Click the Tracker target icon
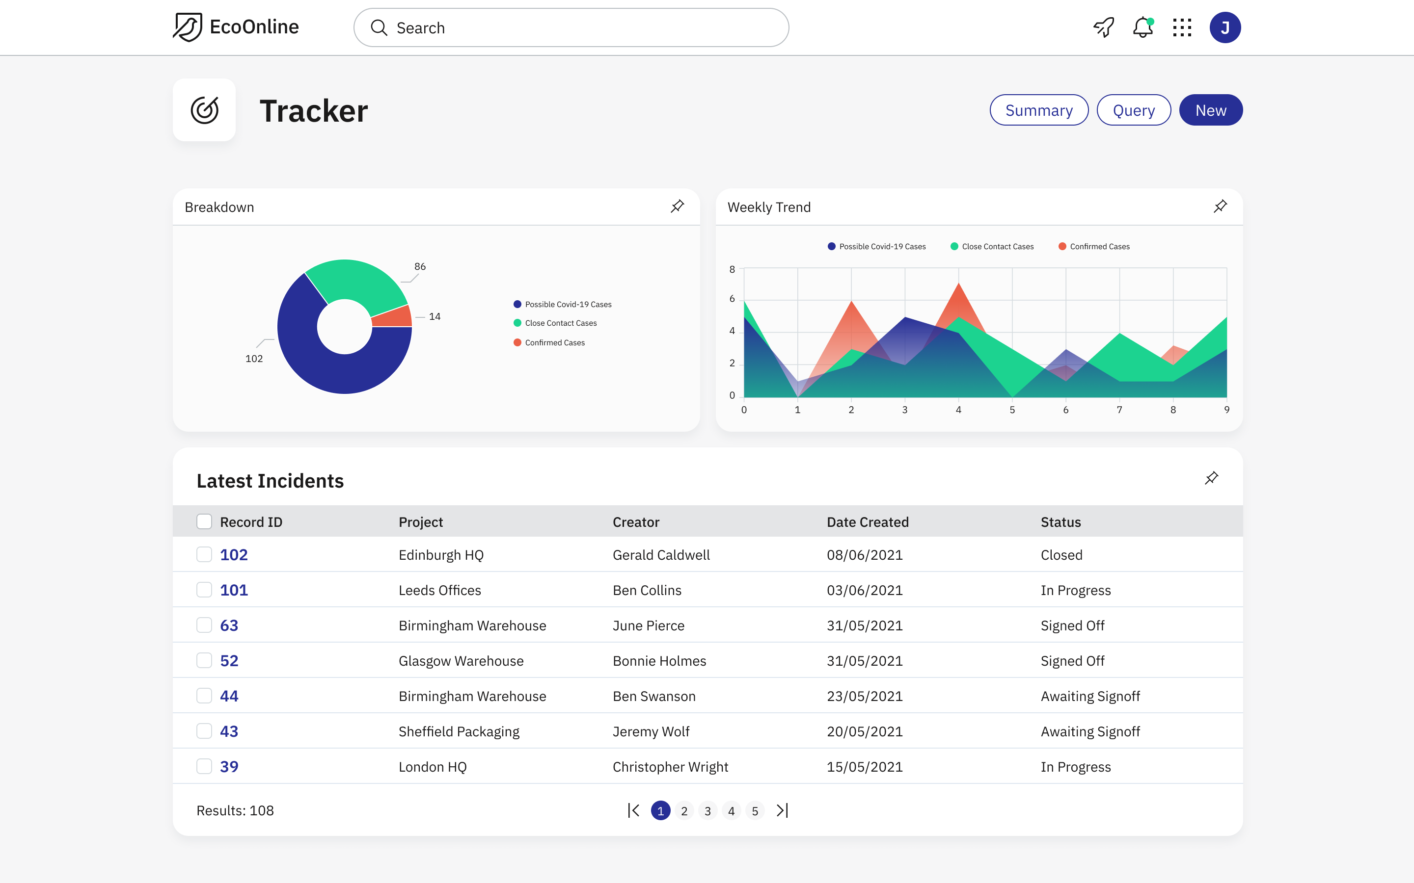Screen dimensions: 1414x883 tap(205, 110)
